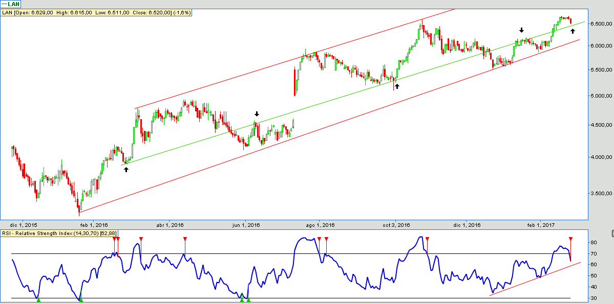Click the black down arrow near January 2017
Image resolution: width=614 pixels, height=304 pixels.
tap(521, 30)
